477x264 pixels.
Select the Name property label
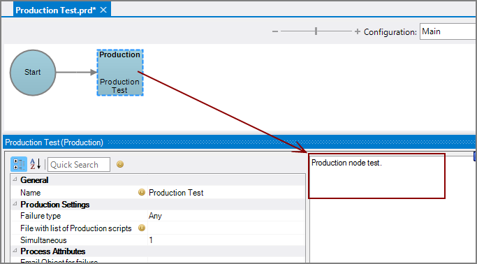pyautogui.click(x=31, y=193)
